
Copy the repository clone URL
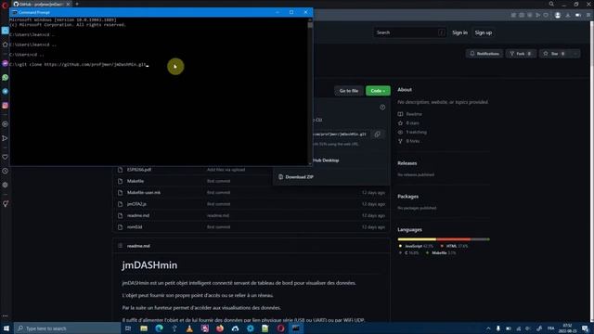click(378, 134)
